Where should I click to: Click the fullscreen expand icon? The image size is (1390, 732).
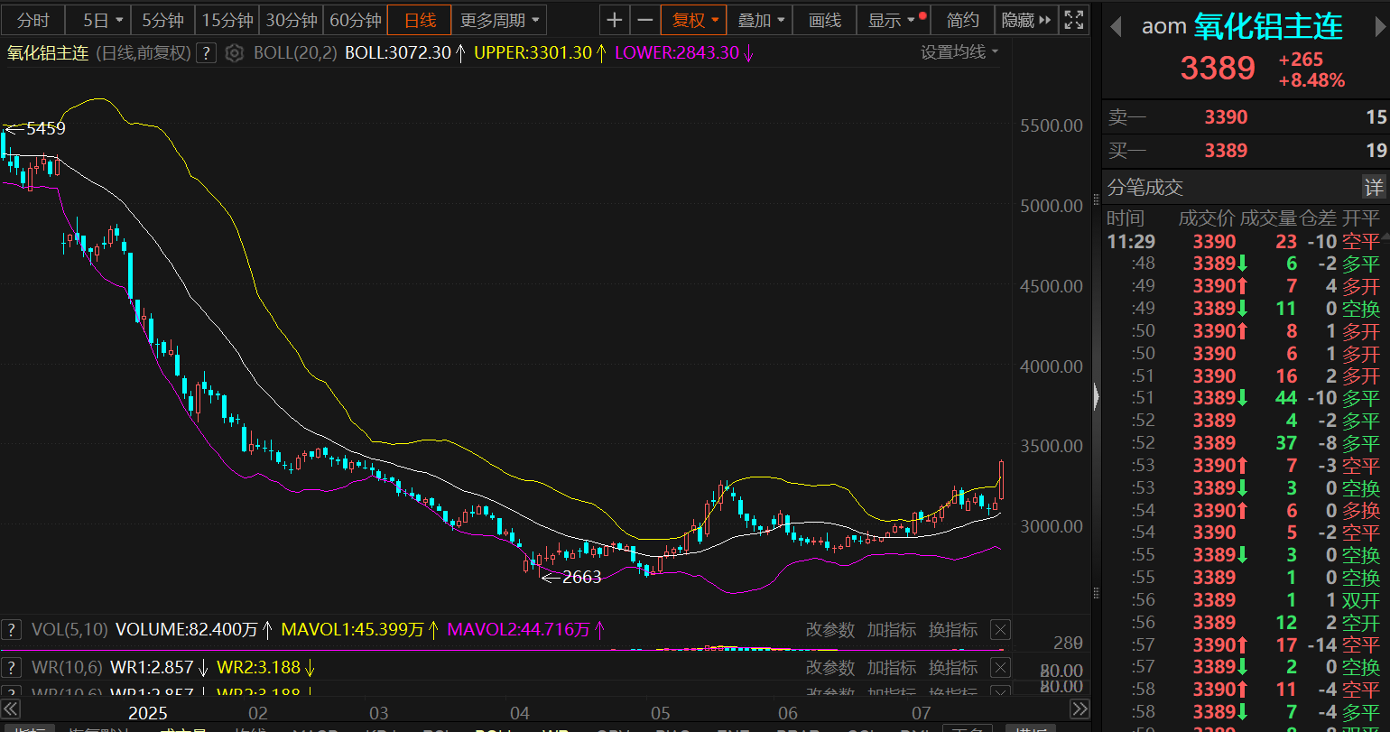[x=1073, y=20]
